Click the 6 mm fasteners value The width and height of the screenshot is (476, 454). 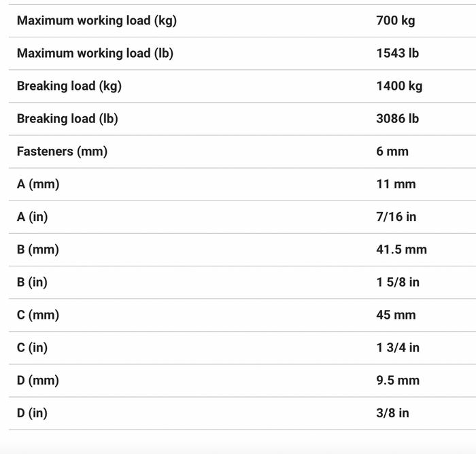point(392,152)
